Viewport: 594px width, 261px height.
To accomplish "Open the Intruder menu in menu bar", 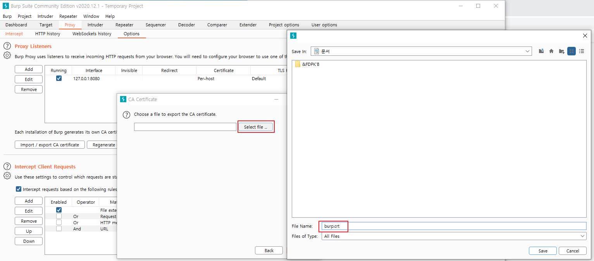I will pos(45,16).
